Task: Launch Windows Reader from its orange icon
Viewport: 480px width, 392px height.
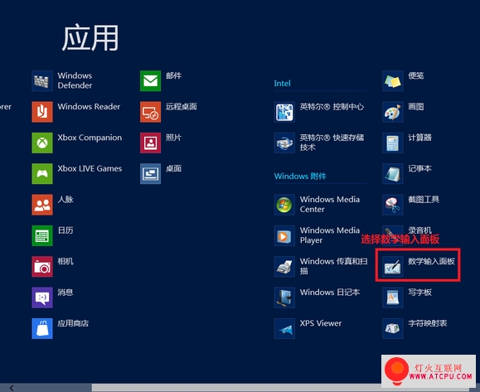Action: (42, 112)
